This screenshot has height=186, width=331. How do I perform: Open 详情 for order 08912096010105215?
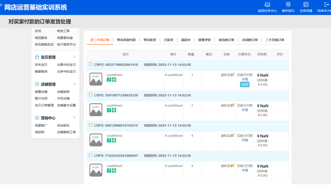pos(245,140)
